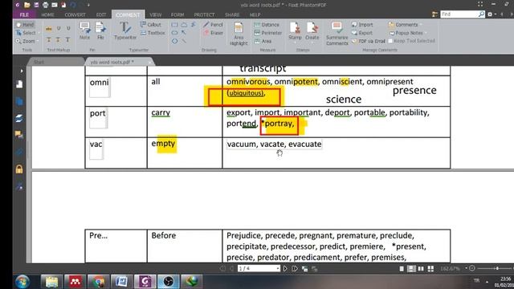This screenshot has height=289, width=514.
Task: Click the Find search field
Action: pos(459,14)
